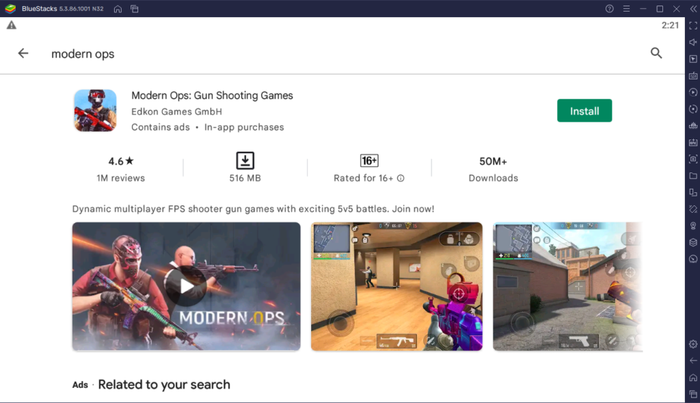The height and width of the screenshot is (403, 700).
Task: Take a screenshot using the sidebar camera icon
Action: 692,159
